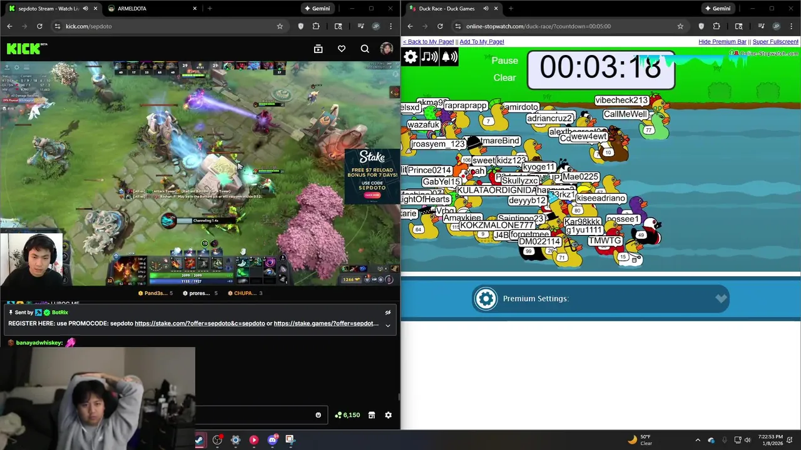Viewport: 801px width, 450px height.
Task: Clear the duck race timer
Action: 504,78
